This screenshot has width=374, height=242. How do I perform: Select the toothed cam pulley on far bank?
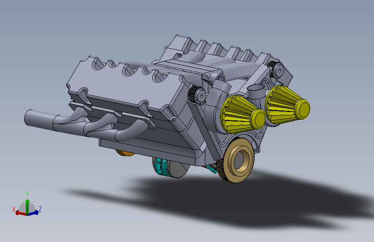[x=276, y=69]
